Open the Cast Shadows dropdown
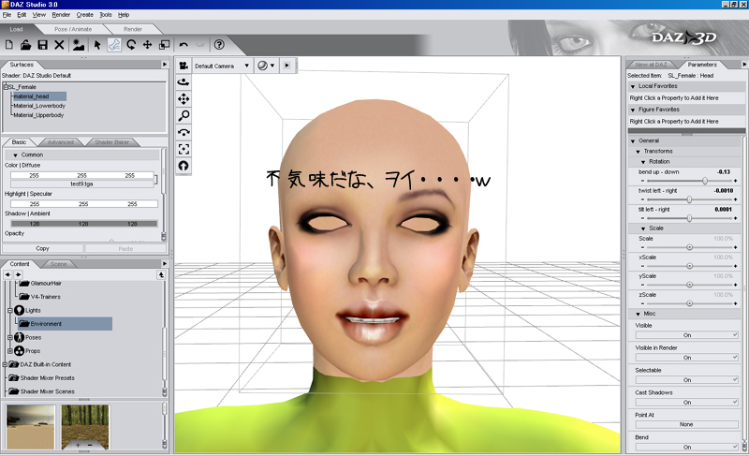This screenshot has width=749, height=456. click(687, 403)
